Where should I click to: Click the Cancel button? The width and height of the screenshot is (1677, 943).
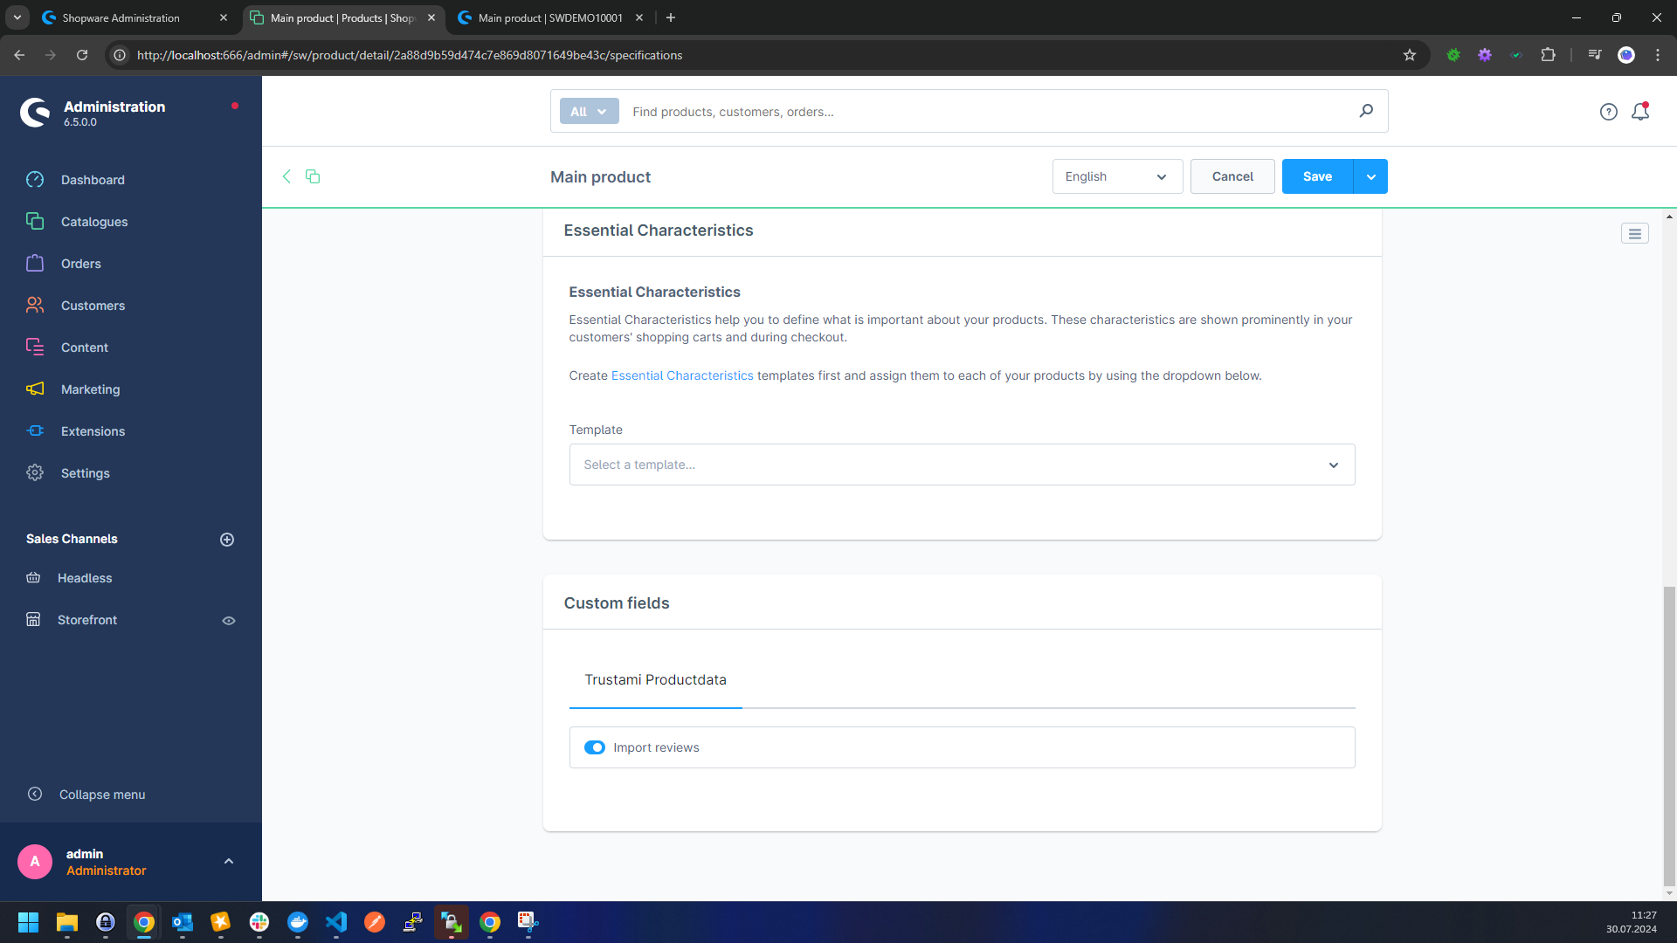[x=1233, y=176]
